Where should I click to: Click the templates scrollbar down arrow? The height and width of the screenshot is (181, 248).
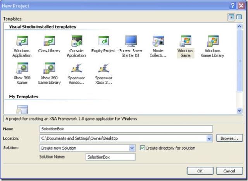[x=239, y=110]
